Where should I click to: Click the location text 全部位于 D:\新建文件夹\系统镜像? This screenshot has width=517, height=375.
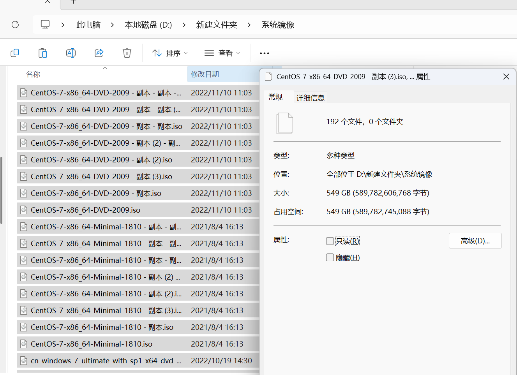coord(379,174)
